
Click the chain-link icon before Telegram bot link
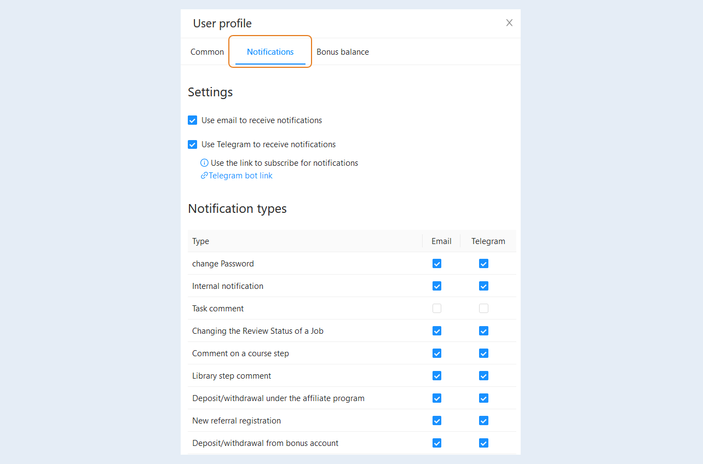point(204,176)
